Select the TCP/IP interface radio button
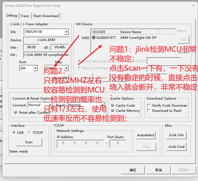Screen dimensions: 198x181 point(30,133)
